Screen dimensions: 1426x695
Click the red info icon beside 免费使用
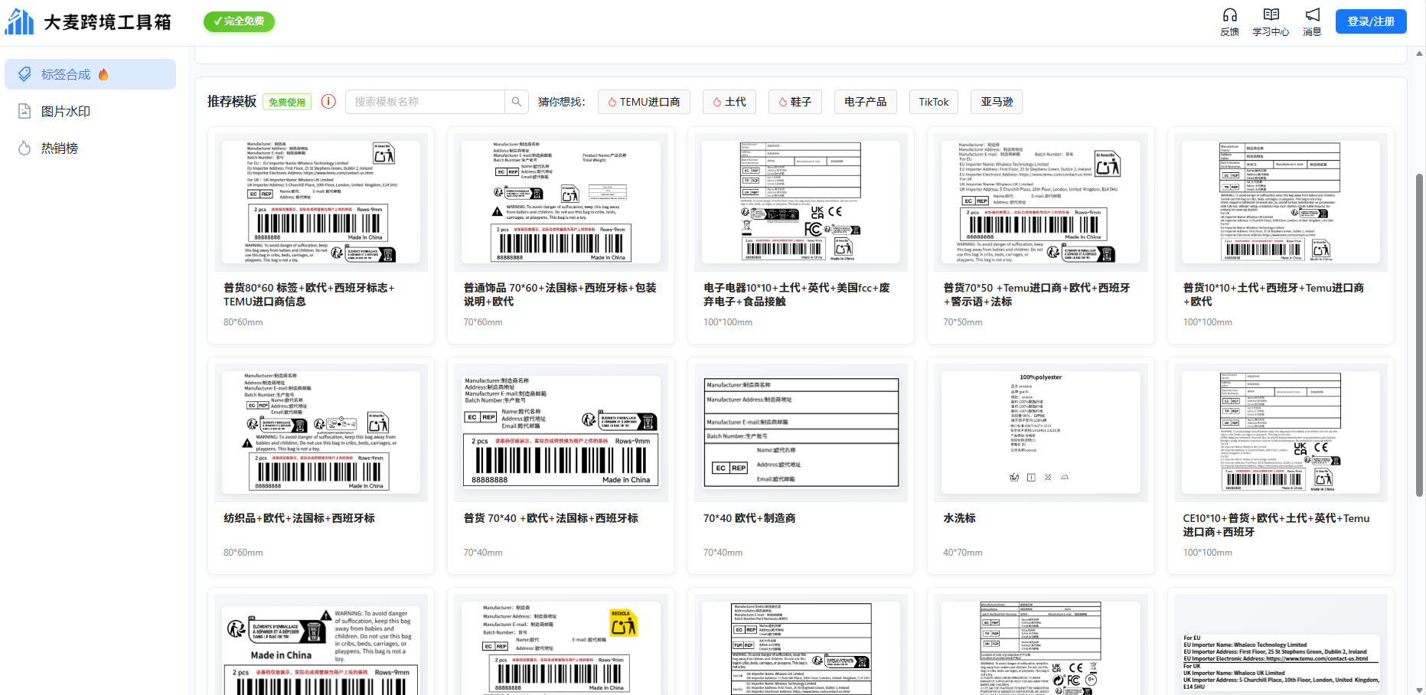pos(328,102)
